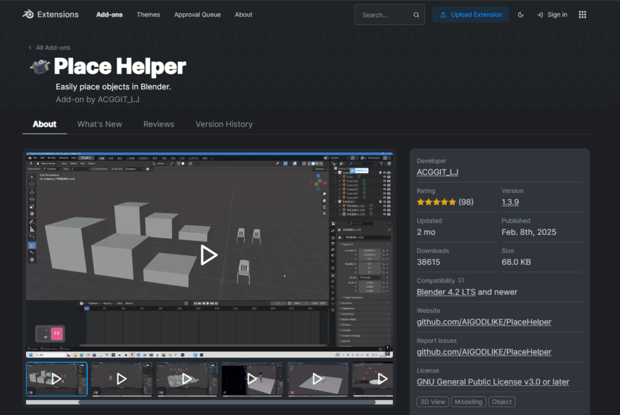Go back via All Add-ons link
This screenshot has height=415, width=620.
tap(50, 47)
